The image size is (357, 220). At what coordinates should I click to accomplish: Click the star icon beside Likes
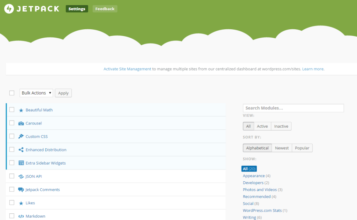(21, 203)
